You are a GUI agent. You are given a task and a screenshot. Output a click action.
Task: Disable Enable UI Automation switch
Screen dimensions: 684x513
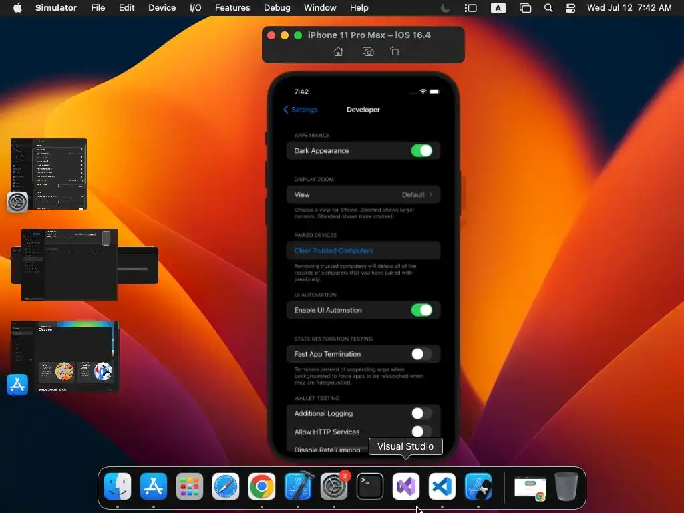coord(421,310)
